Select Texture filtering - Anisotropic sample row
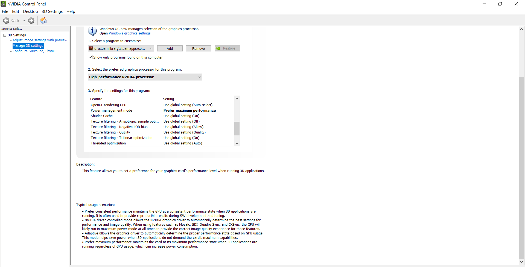Screen dimensions: 525x267 tap(161, 121)
